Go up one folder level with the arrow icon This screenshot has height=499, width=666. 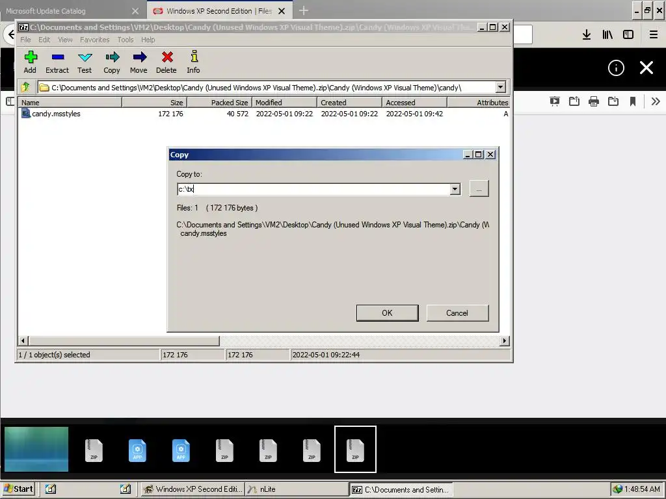click(25, 88)
